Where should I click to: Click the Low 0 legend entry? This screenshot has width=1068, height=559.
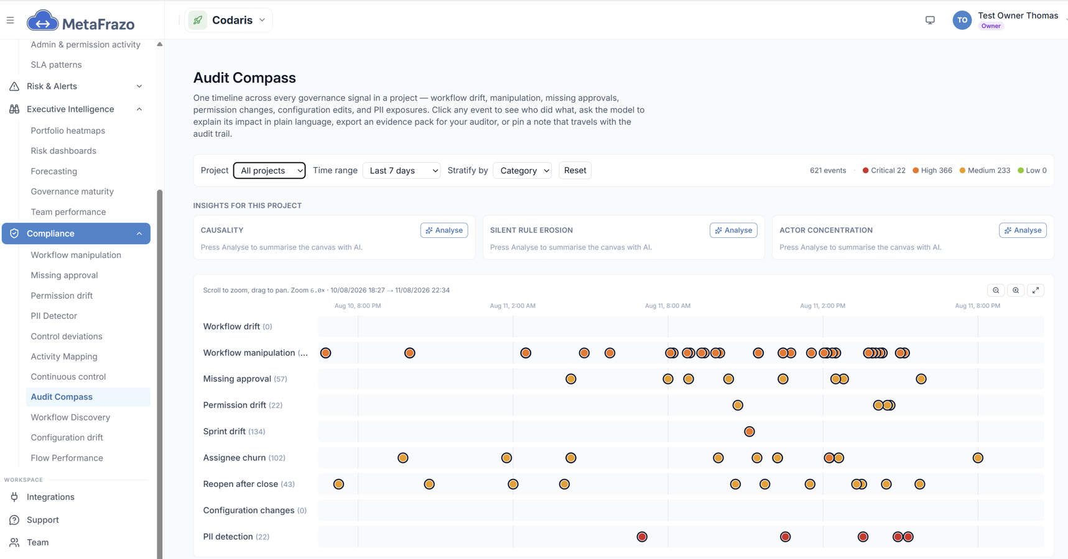pyautogui.click(x=1032, y=170)
